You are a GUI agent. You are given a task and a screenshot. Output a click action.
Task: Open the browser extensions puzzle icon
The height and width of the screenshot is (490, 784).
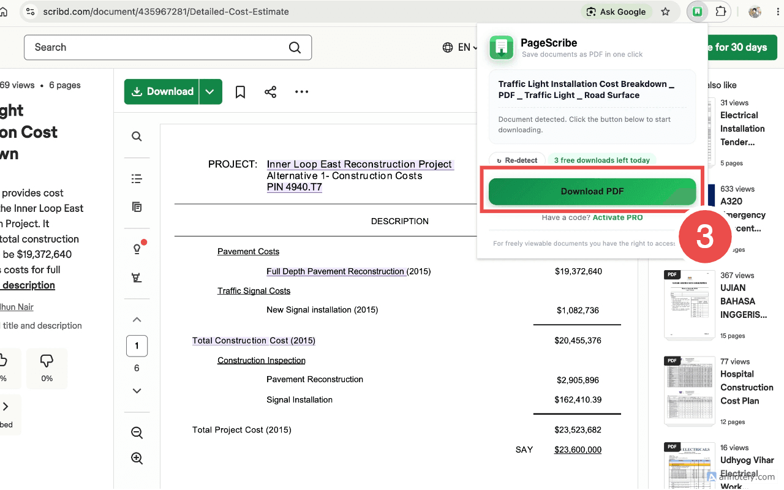tap(721, 12)
